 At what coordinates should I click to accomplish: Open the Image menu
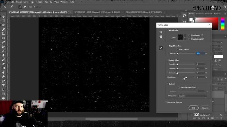(x=19, y=2)
